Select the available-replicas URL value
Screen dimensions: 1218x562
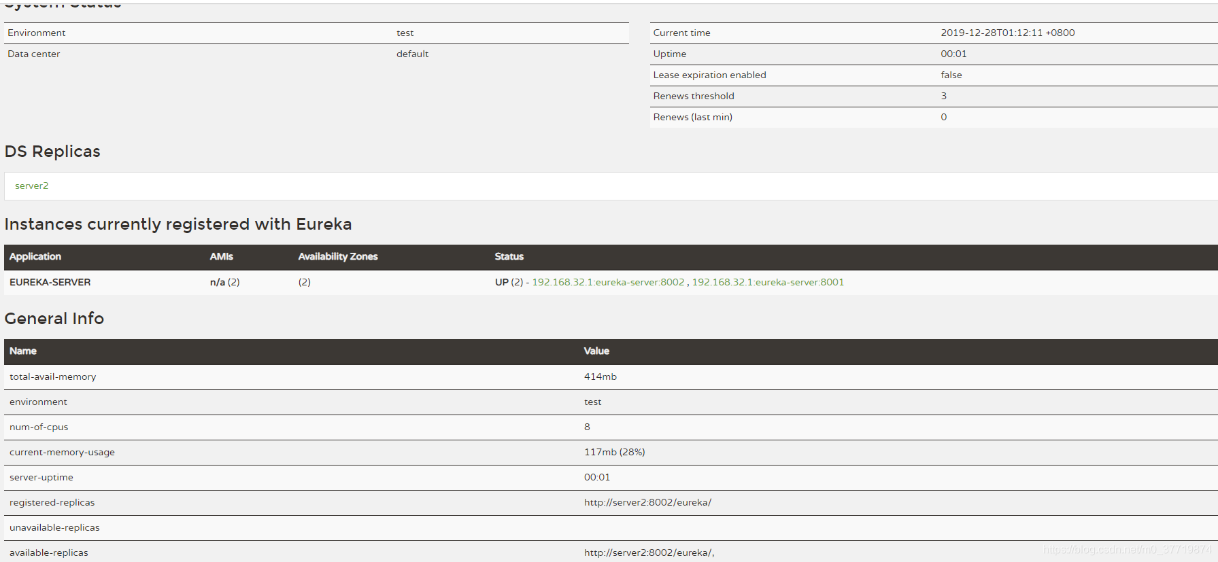[649, 552]
